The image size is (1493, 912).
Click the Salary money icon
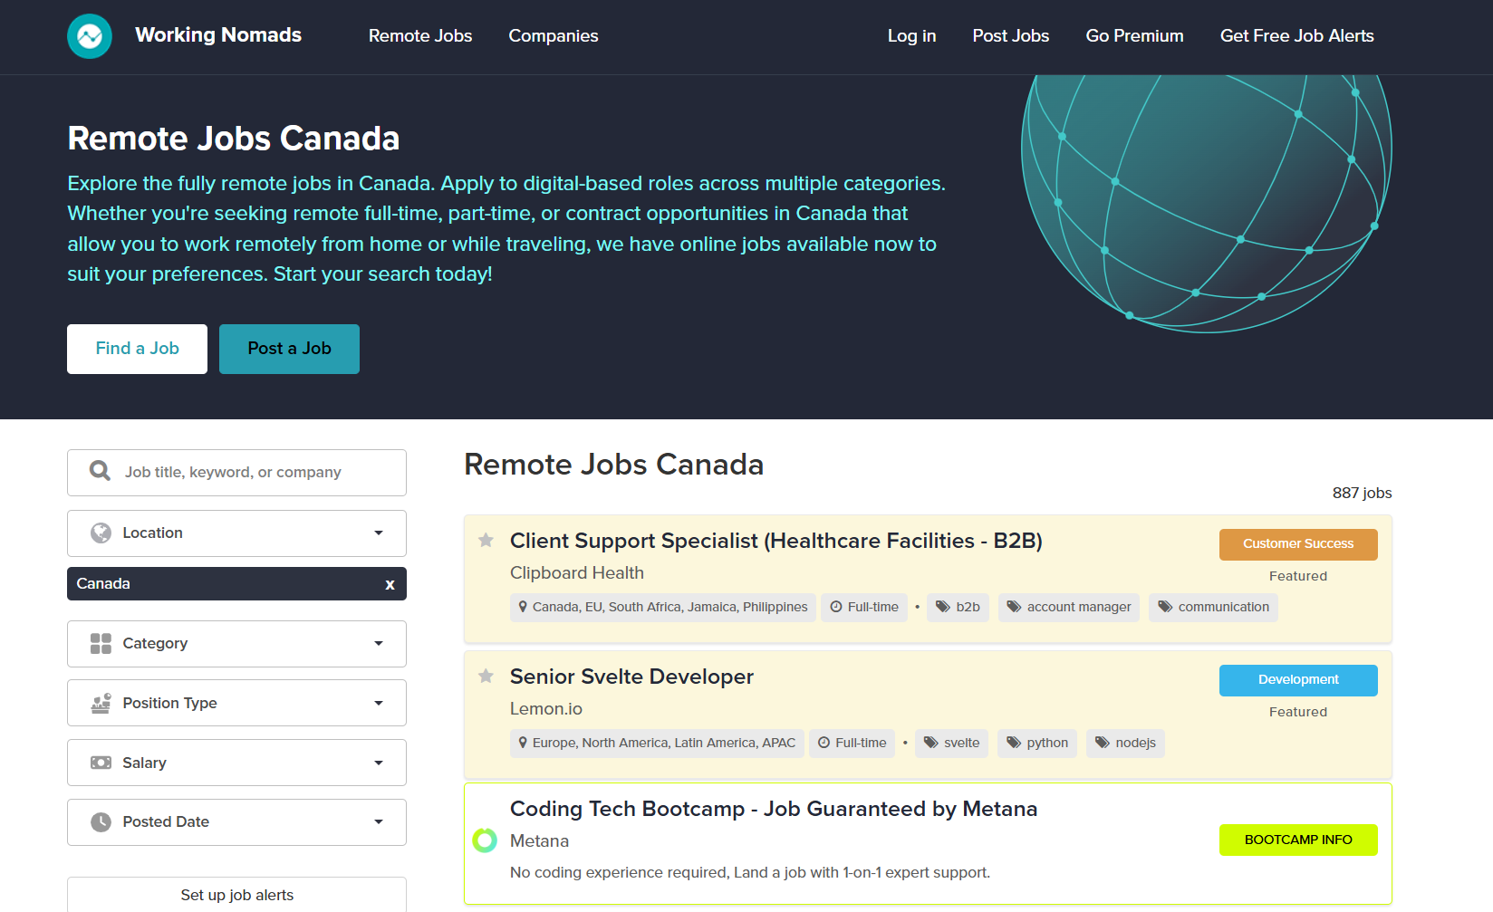[101, 763]
